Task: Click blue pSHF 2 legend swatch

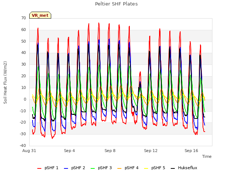Action: (x=66, y=168)
